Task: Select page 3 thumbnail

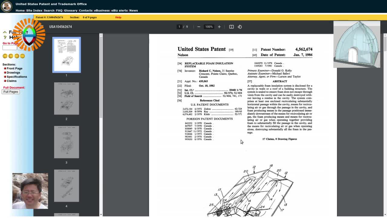Action: click(67, 142)
